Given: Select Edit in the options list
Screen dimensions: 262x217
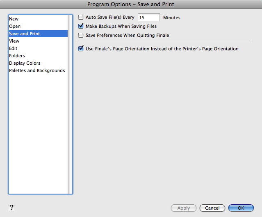Looking at the screenshot, I should 38,48.
